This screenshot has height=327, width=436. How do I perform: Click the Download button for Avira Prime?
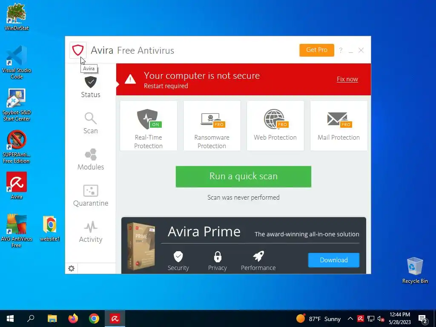[334, 260]
